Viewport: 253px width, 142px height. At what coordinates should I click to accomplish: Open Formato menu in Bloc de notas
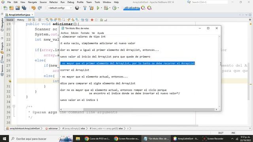point(85,33)
